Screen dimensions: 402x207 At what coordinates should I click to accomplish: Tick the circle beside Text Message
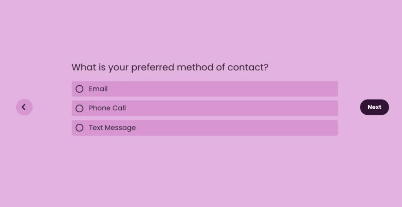(79, 128)
